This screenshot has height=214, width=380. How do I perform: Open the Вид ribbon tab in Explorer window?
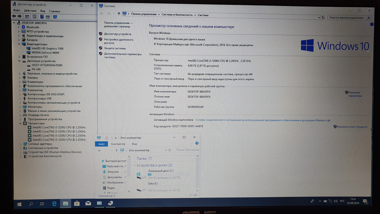[134, 144]
